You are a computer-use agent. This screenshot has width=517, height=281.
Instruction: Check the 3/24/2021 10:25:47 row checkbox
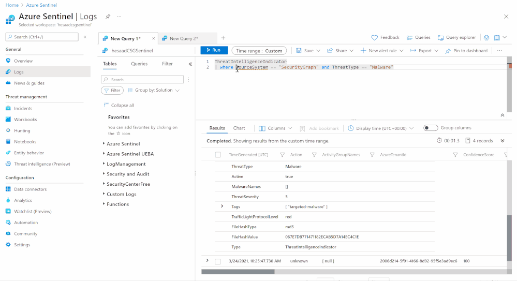(x=217, y=261)
